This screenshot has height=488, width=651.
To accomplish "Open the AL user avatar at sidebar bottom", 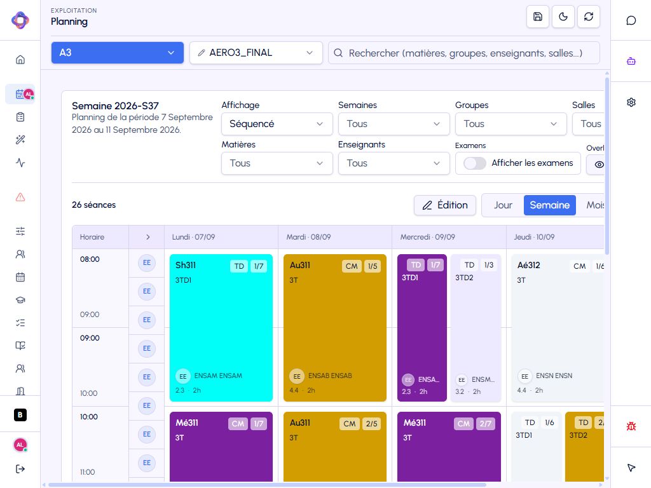I will tap(20, 445).
